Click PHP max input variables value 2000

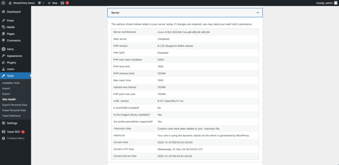[x=161, y=60]
